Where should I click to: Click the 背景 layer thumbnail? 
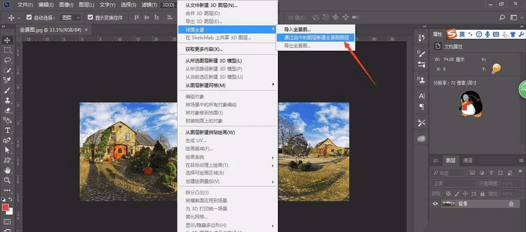449,204
